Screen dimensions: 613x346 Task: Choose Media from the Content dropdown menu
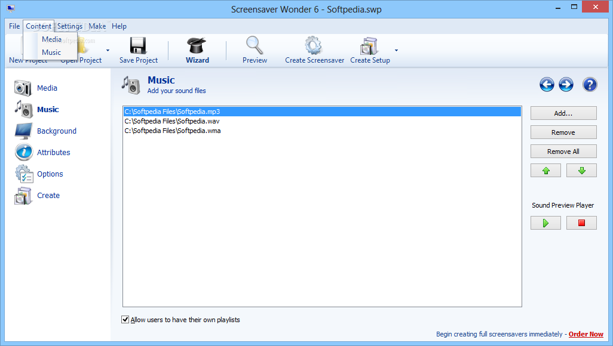51,39
